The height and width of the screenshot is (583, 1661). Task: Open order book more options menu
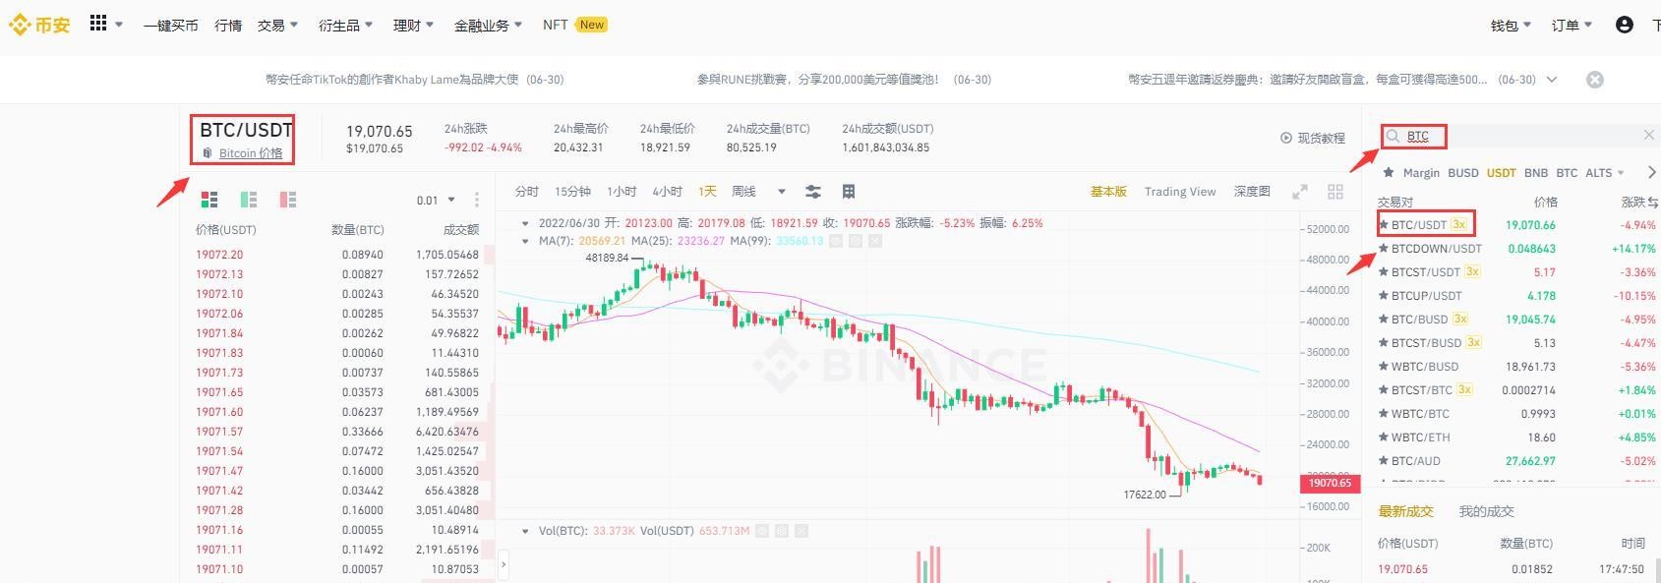477,200
